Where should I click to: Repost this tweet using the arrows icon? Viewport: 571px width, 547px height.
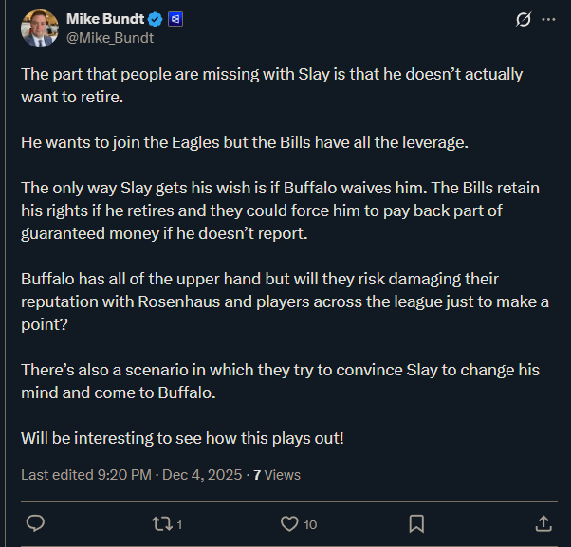(162, 523)
